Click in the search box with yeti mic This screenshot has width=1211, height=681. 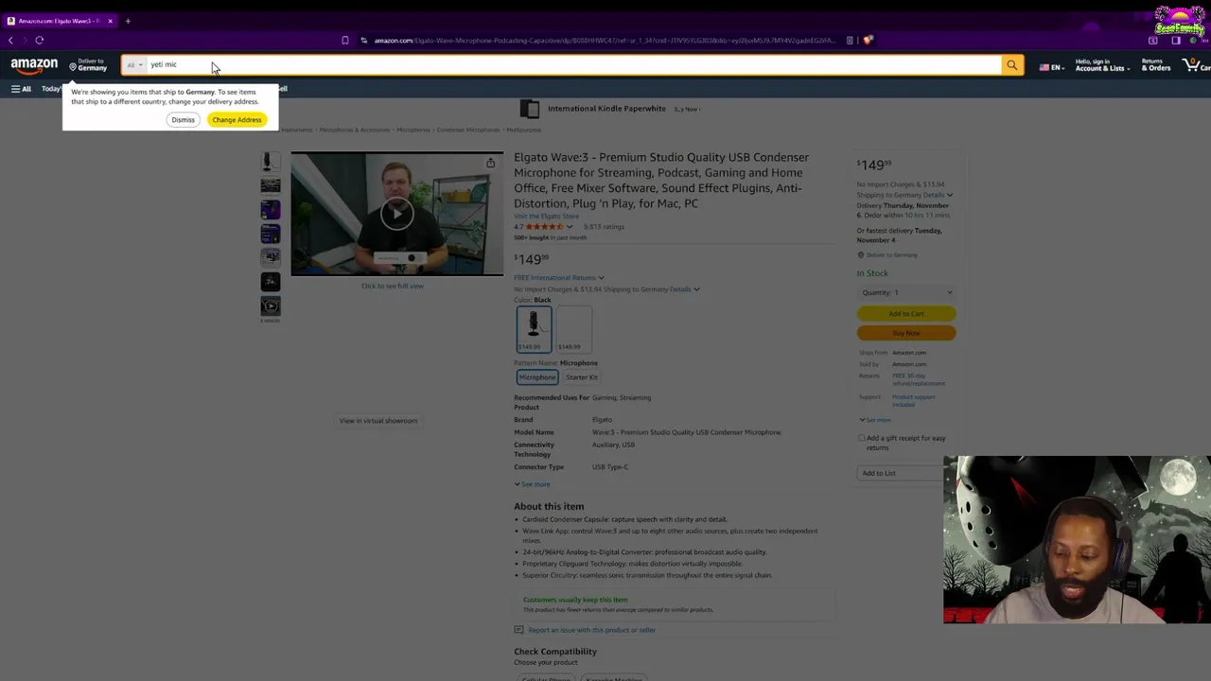click(x=574, y=65)
